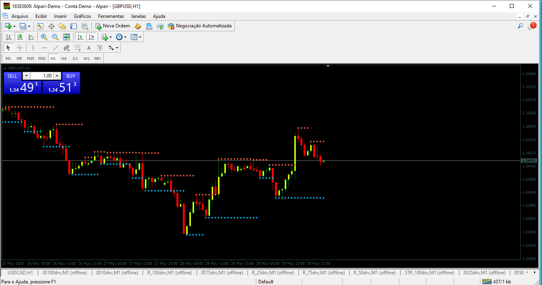The image size is (542, 285).
Task: Select the vertical line tool
Action: coord(33,48)
